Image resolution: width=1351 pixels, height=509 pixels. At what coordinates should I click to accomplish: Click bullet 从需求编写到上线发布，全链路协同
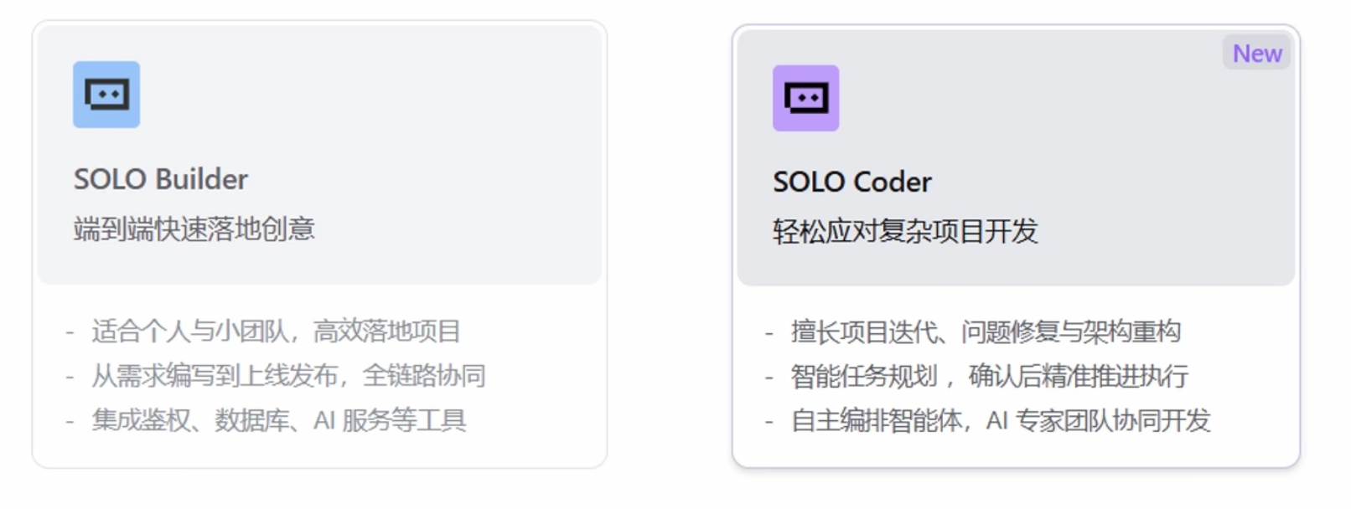point(291,376)
